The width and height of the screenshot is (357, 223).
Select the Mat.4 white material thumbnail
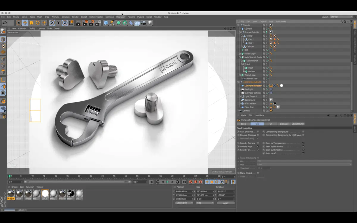45,195
